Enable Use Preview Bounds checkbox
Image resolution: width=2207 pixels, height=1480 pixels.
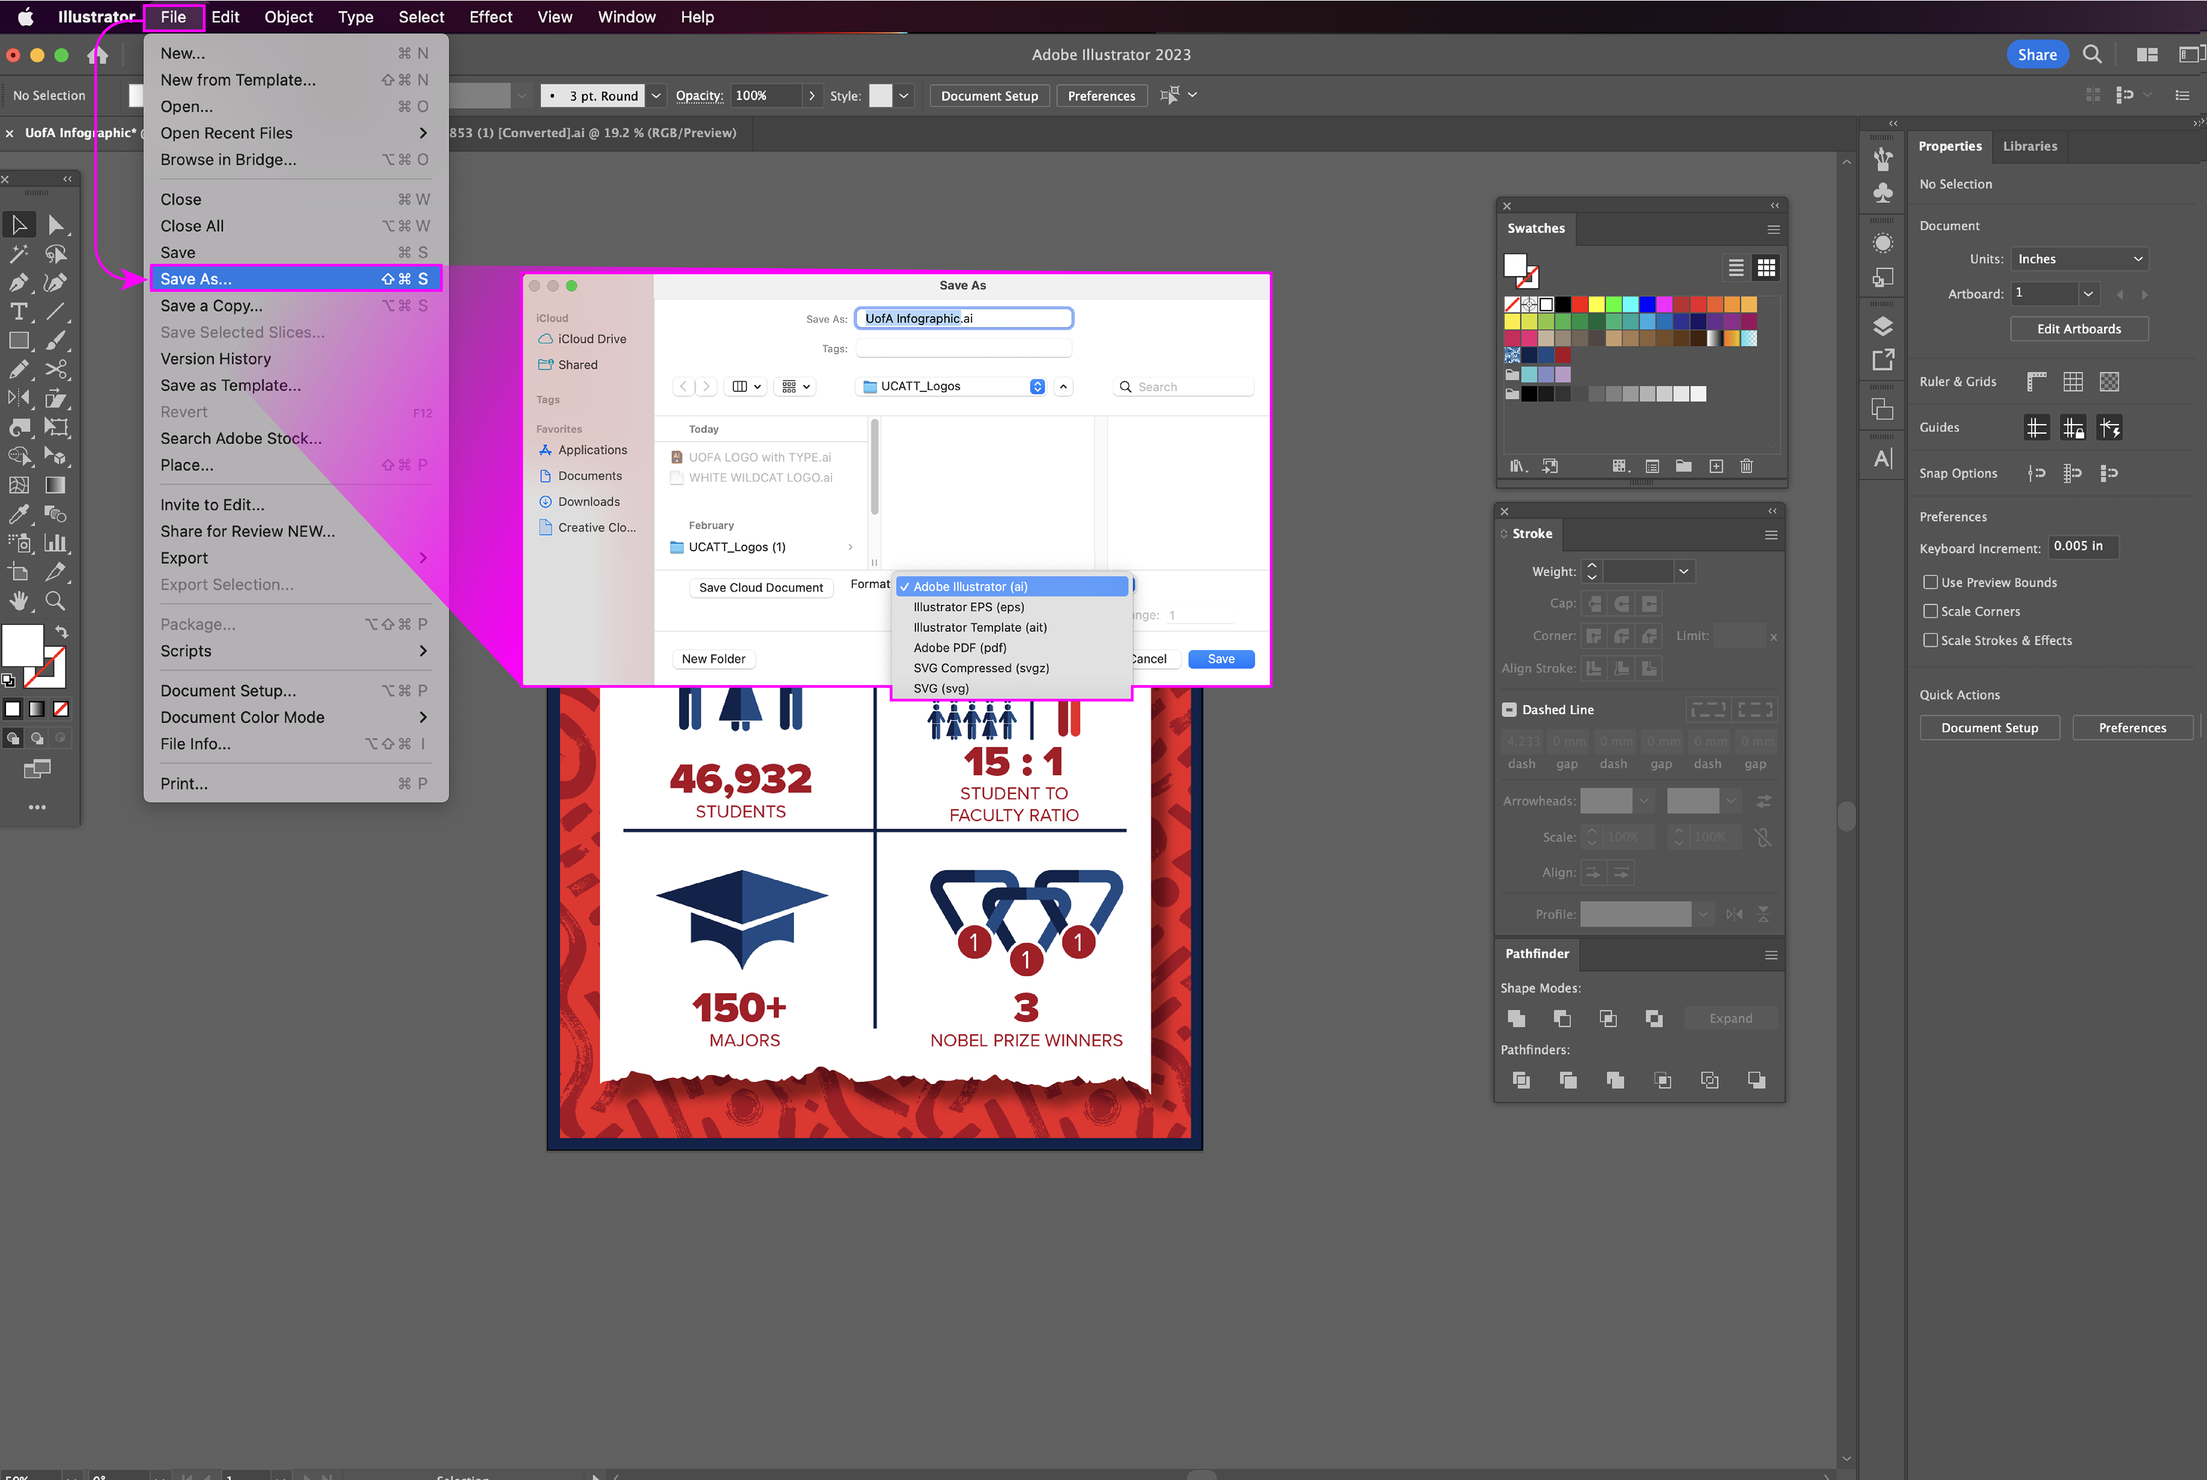1931,583
